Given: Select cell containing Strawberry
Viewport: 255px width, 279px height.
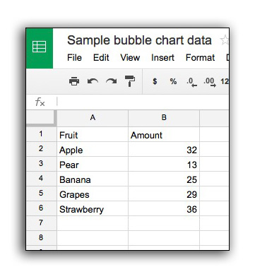Looking at the screenshot, I should (x=93, y=209).
